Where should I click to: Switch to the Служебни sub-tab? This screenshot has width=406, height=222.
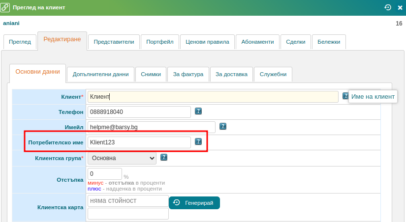[273, 75]
